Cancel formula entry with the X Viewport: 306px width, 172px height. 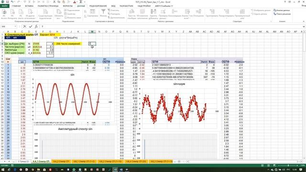(x=24, y=26)
